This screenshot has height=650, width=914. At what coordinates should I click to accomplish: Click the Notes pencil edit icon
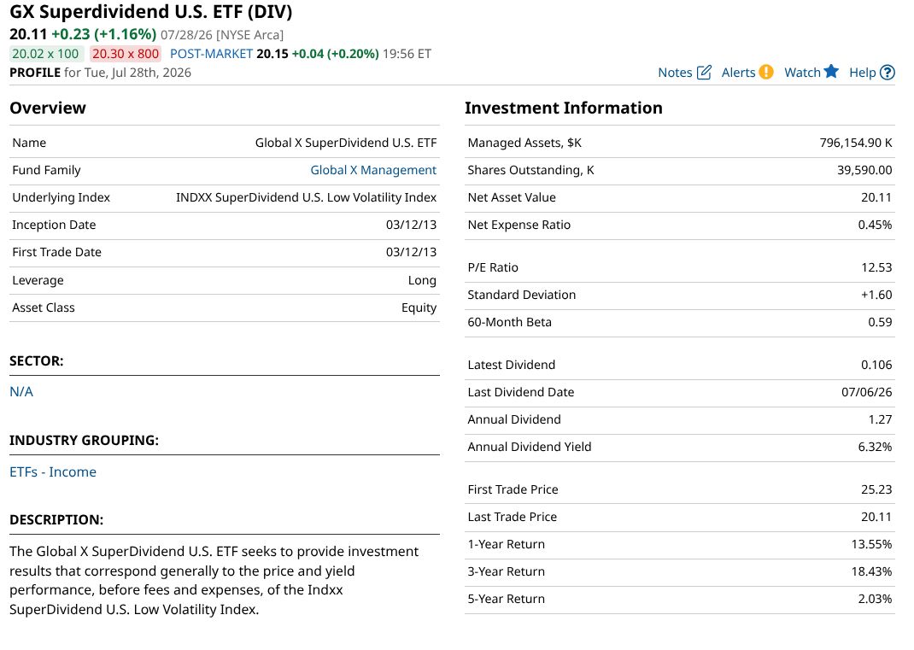tap(704, 73)
